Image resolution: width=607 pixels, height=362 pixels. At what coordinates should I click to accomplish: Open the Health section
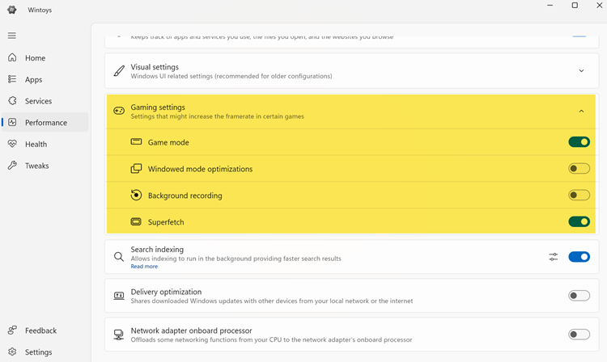(36, 144)
